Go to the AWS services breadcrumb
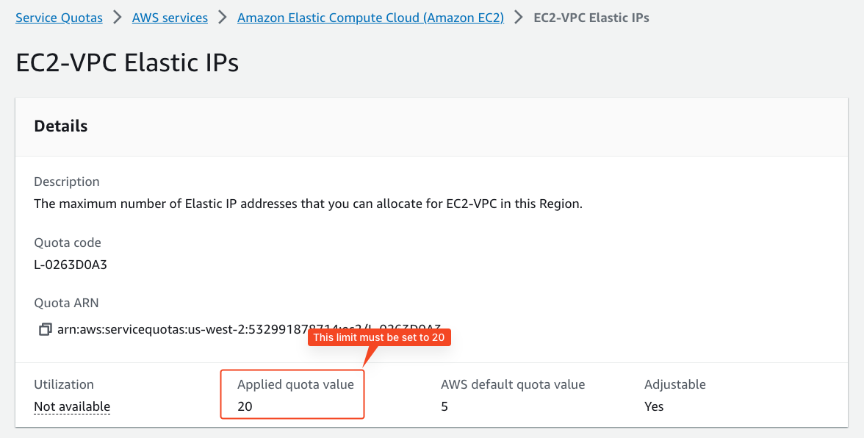Screen dimensions: 864x438 (x=170, y=18)
